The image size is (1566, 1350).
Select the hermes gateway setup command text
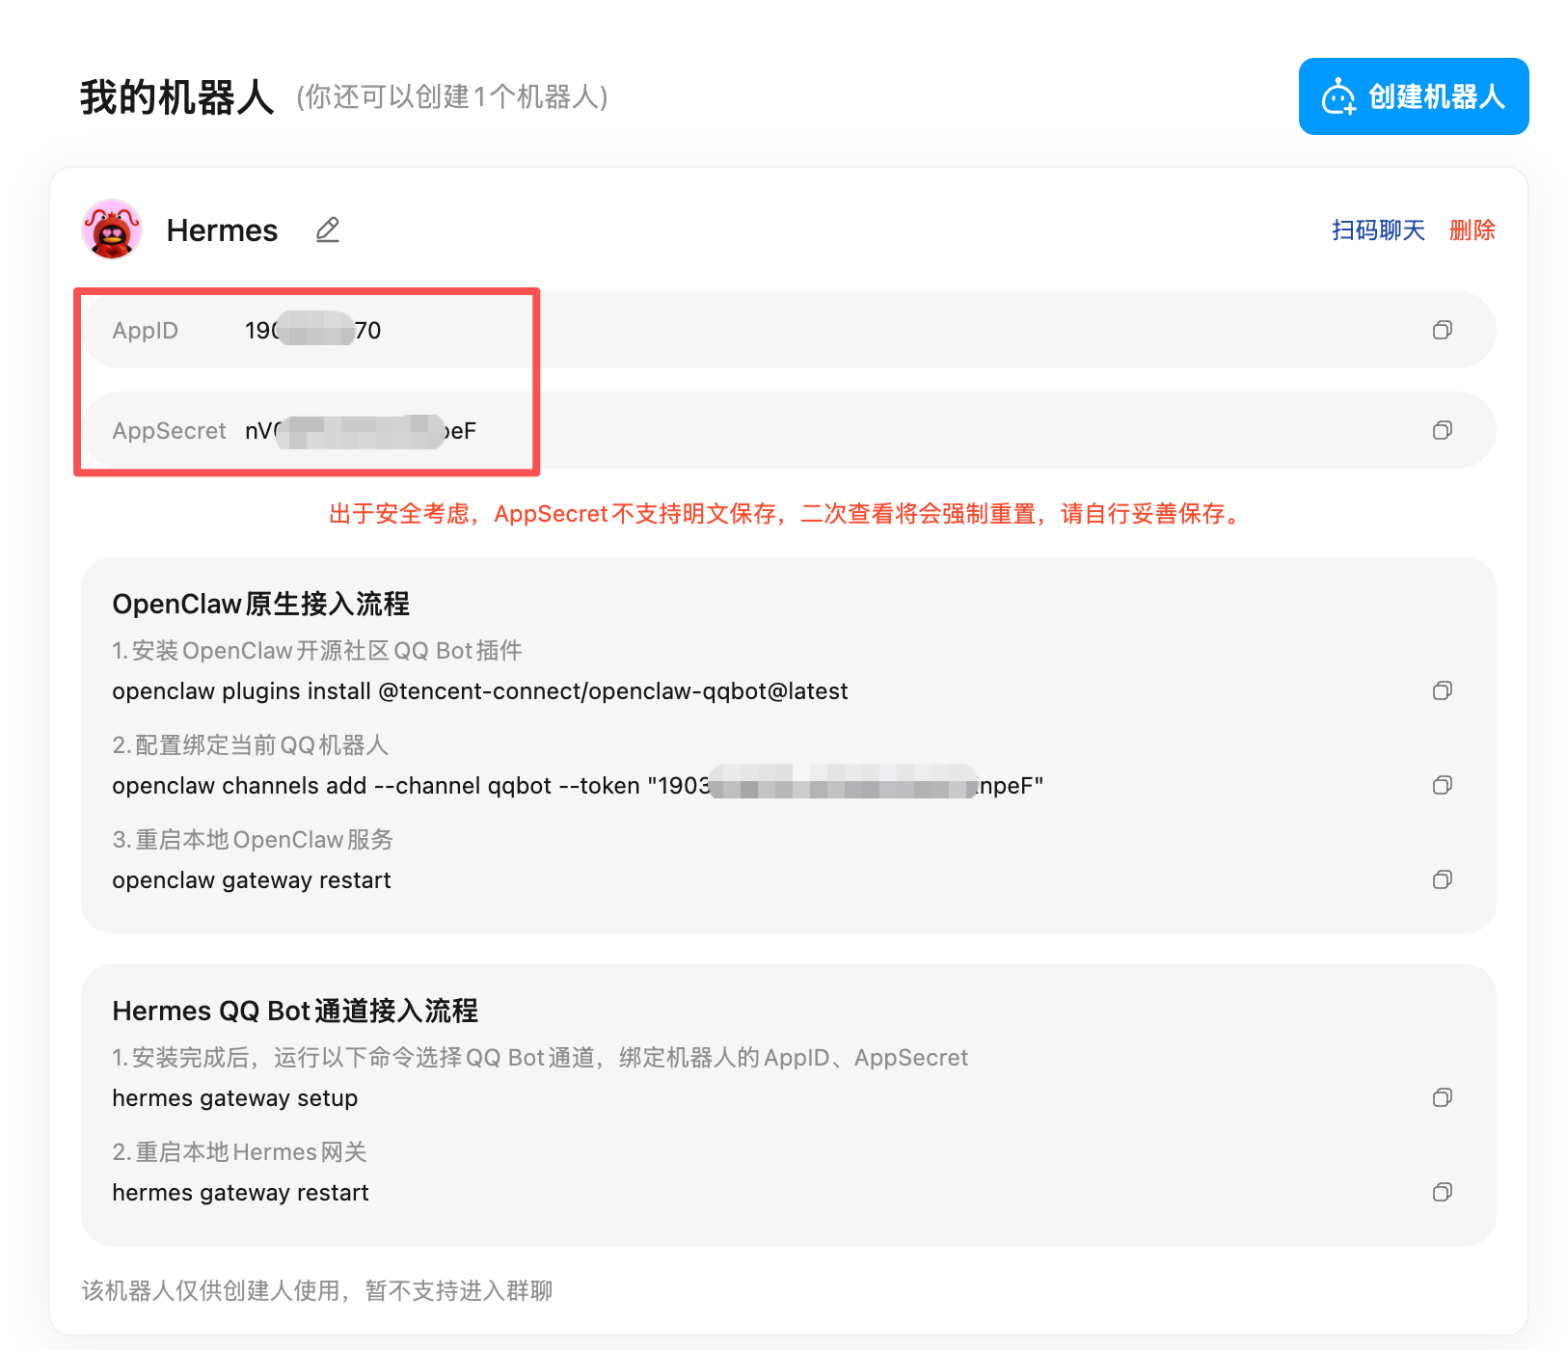coord(234,1097)
